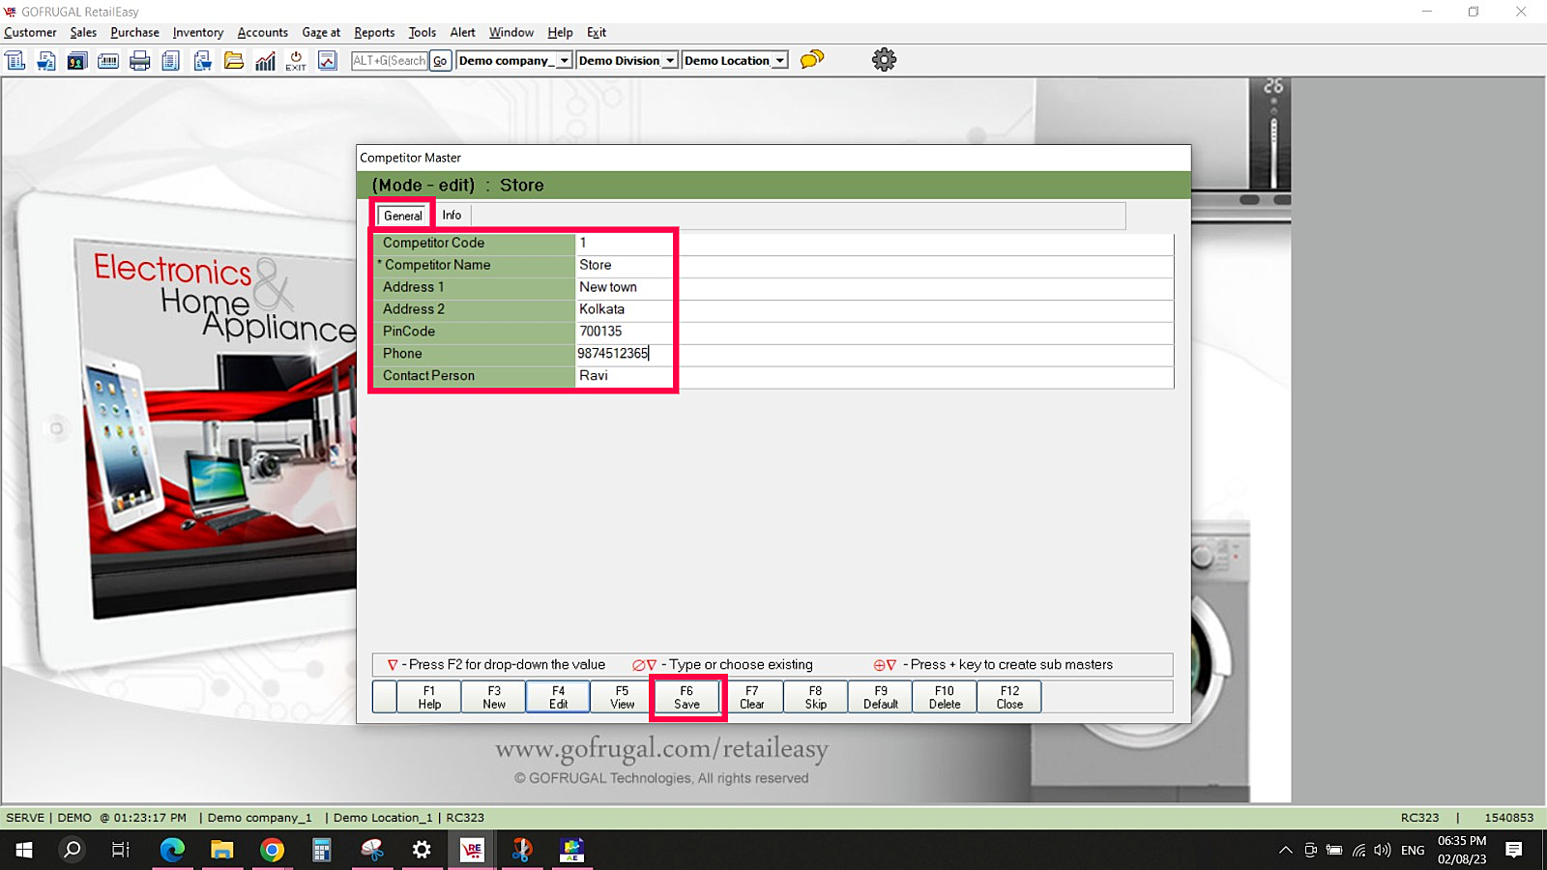Click the line chart report toolbar icon
Viewport: 1547px width, 870px height.
(x=328, y=61)
